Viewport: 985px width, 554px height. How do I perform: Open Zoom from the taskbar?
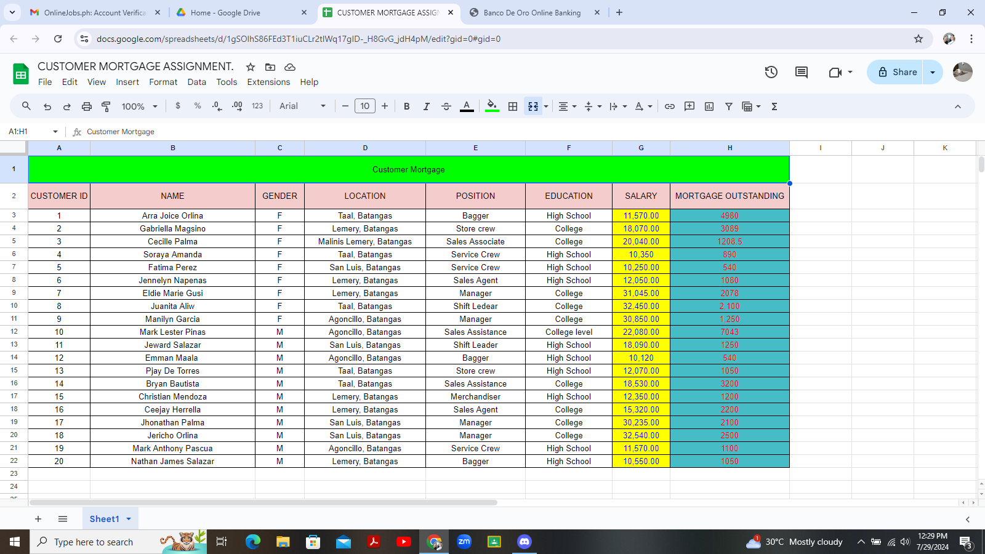(464, 542)
